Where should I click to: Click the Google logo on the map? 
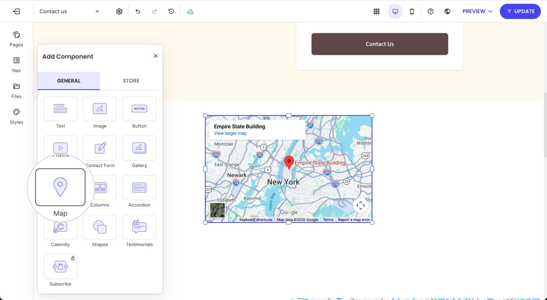tap(289, 212)
